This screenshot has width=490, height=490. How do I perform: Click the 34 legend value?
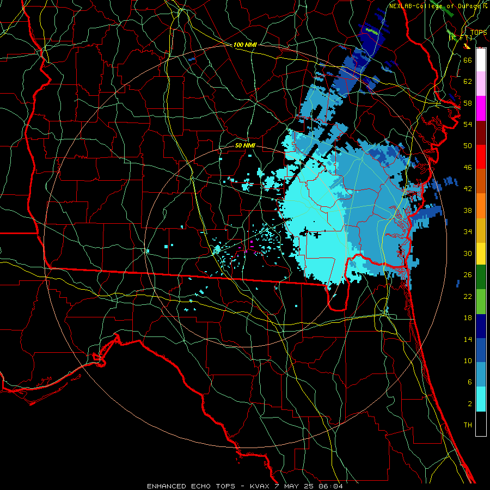468,231
